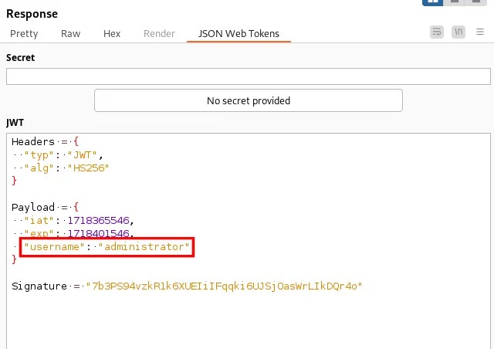The image size is (494, 349).
Task: Click the Secret field label
Action: (x=21, y=58)
